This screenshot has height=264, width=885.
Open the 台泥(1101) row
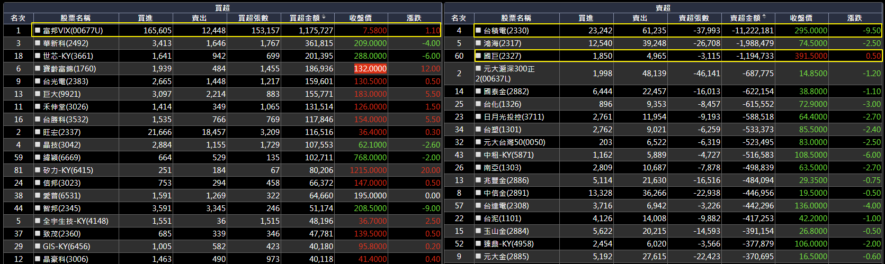point(663,218)
